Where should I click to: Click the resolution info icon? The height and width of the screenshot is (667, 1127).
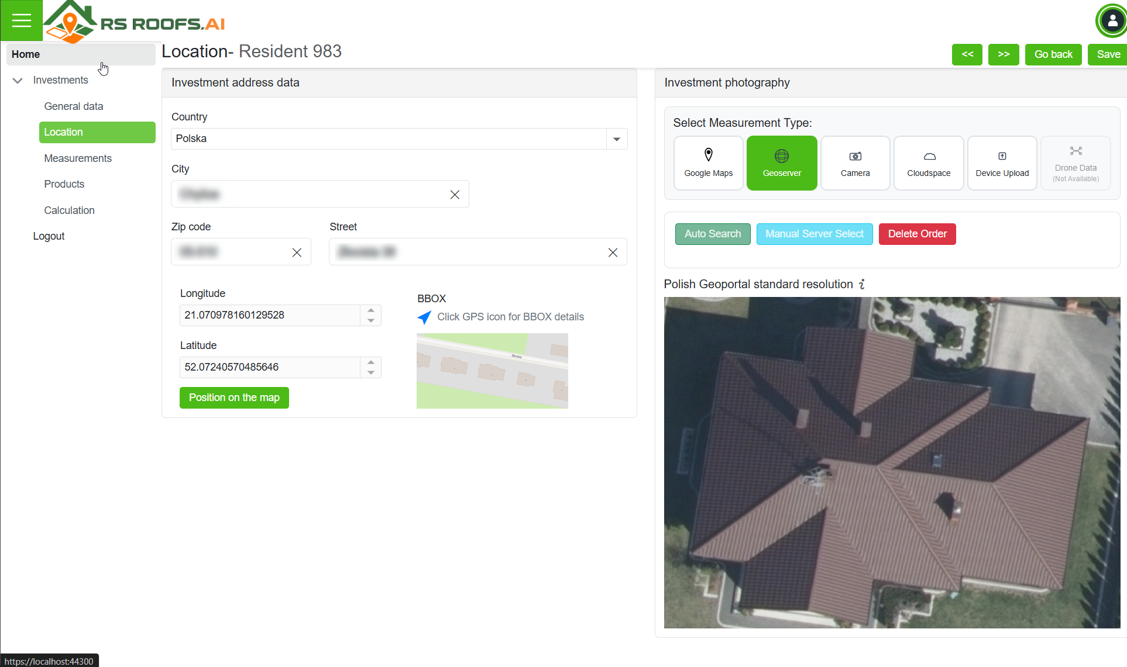[x=862, y=284]
